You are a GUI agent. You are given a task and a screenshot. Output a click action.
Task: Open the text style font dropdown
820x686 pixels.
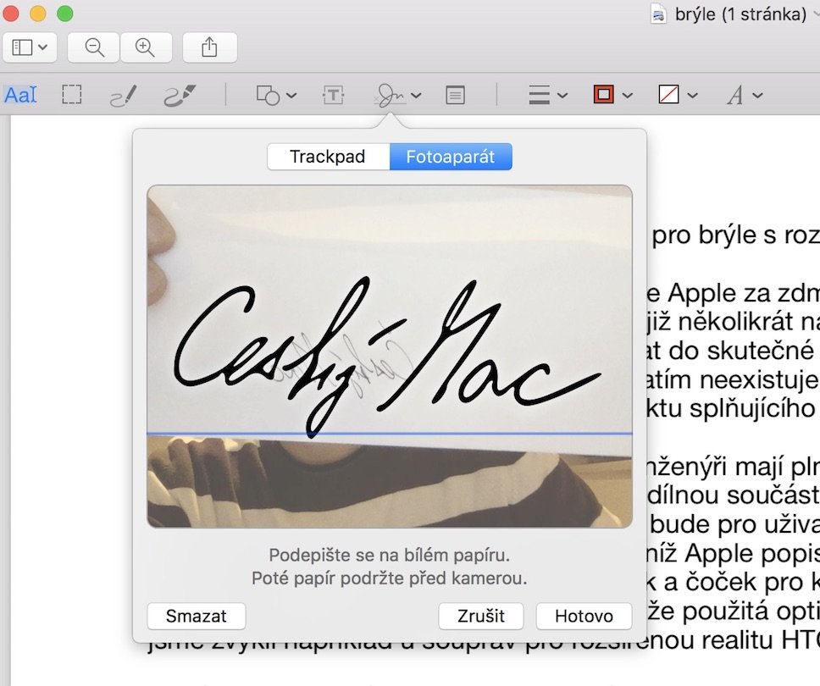(744, 96)
